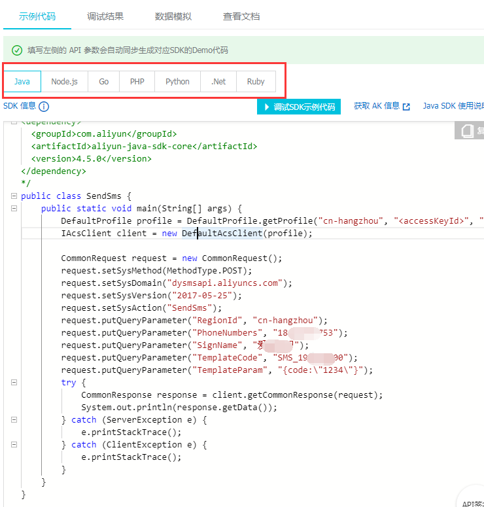
Task: Click the "PhoneNumbers" parameter string
Action: click(228, 333)
